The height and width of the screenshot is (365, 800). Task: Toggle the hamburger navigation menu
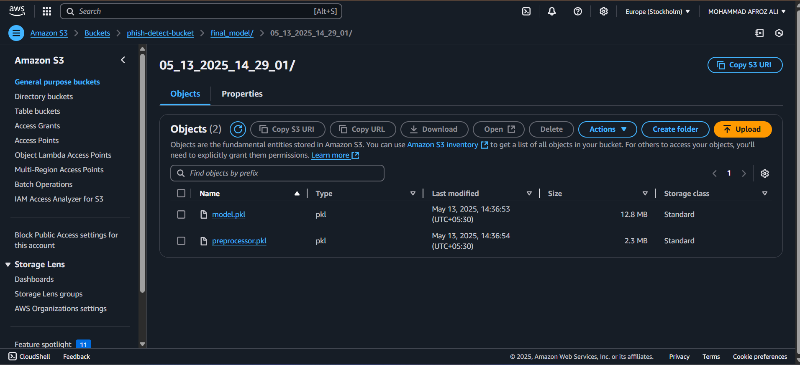tap(16, 33)
